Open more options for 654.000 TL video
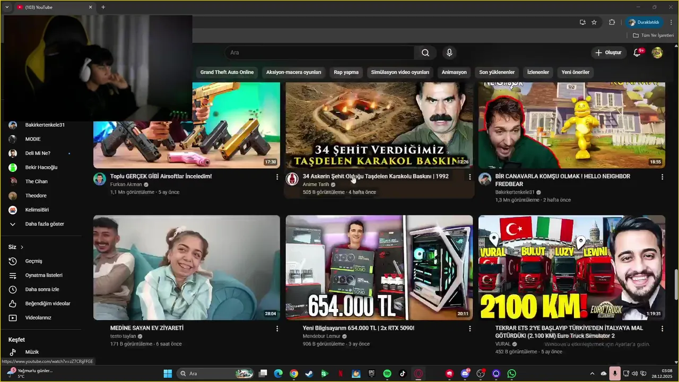Image resolution: width=679 pixels, height=382 pixels. 469,329
